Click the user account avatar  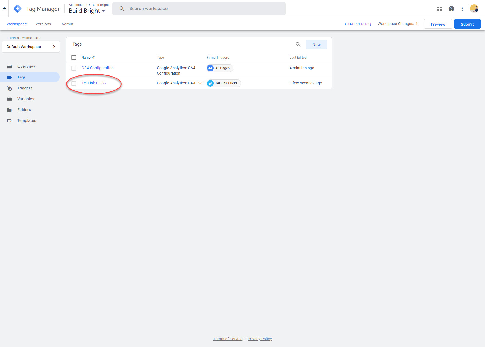click(474, 9)
